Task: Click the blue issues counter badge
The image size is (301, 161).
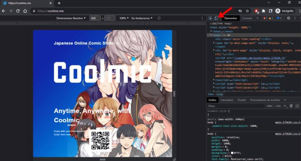Action: (x=279, y=18)
